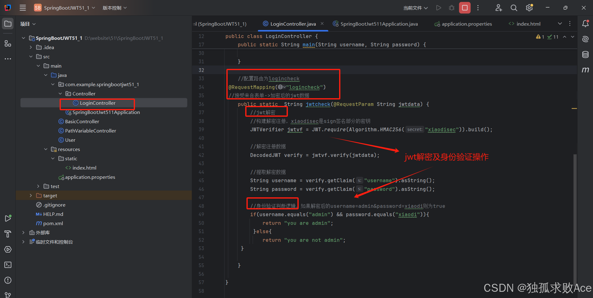Screen dimensions: 593x298
Task: Open the Code With Me icon
Action: point(498,8)
